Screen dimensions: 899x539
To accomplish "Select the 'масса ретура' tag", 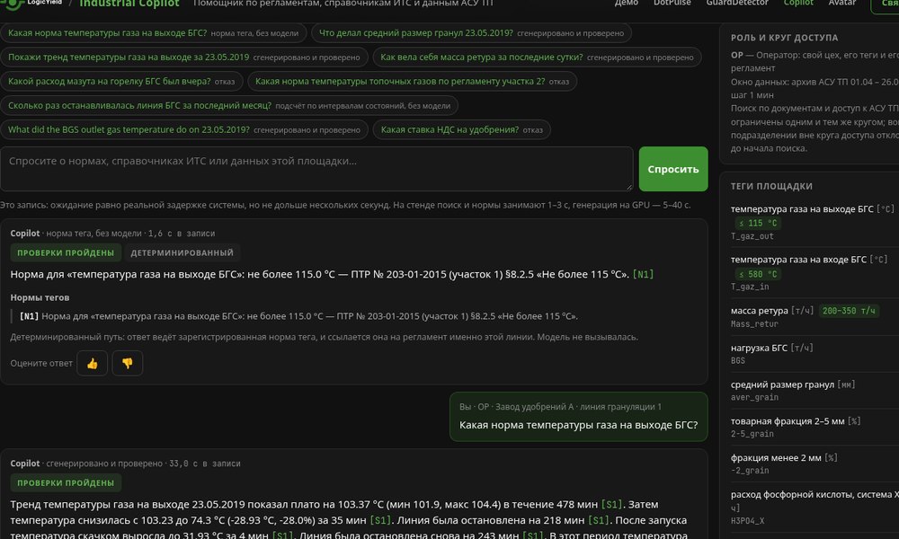I will click(x=759, y=311).
